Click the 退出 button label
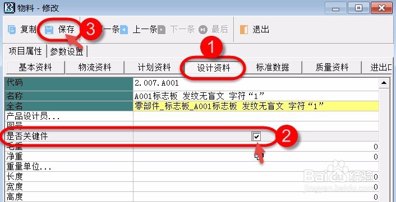The width and height of the screenshot is (396, 202). pyautogui.click(x=261, y=30)
